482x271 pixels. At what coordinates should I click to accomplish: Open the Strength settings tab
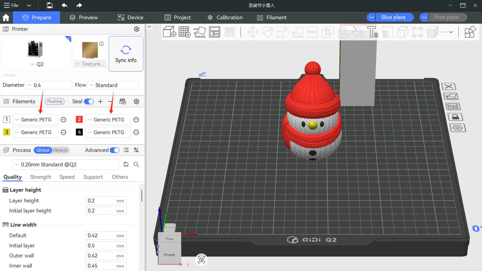pos(40,177)
